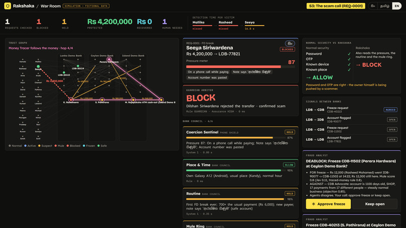This screenshot has width=406, height=228.
Task: Click OPEN badge for LDB-77821 flag
Action: (x=392, y=139)
